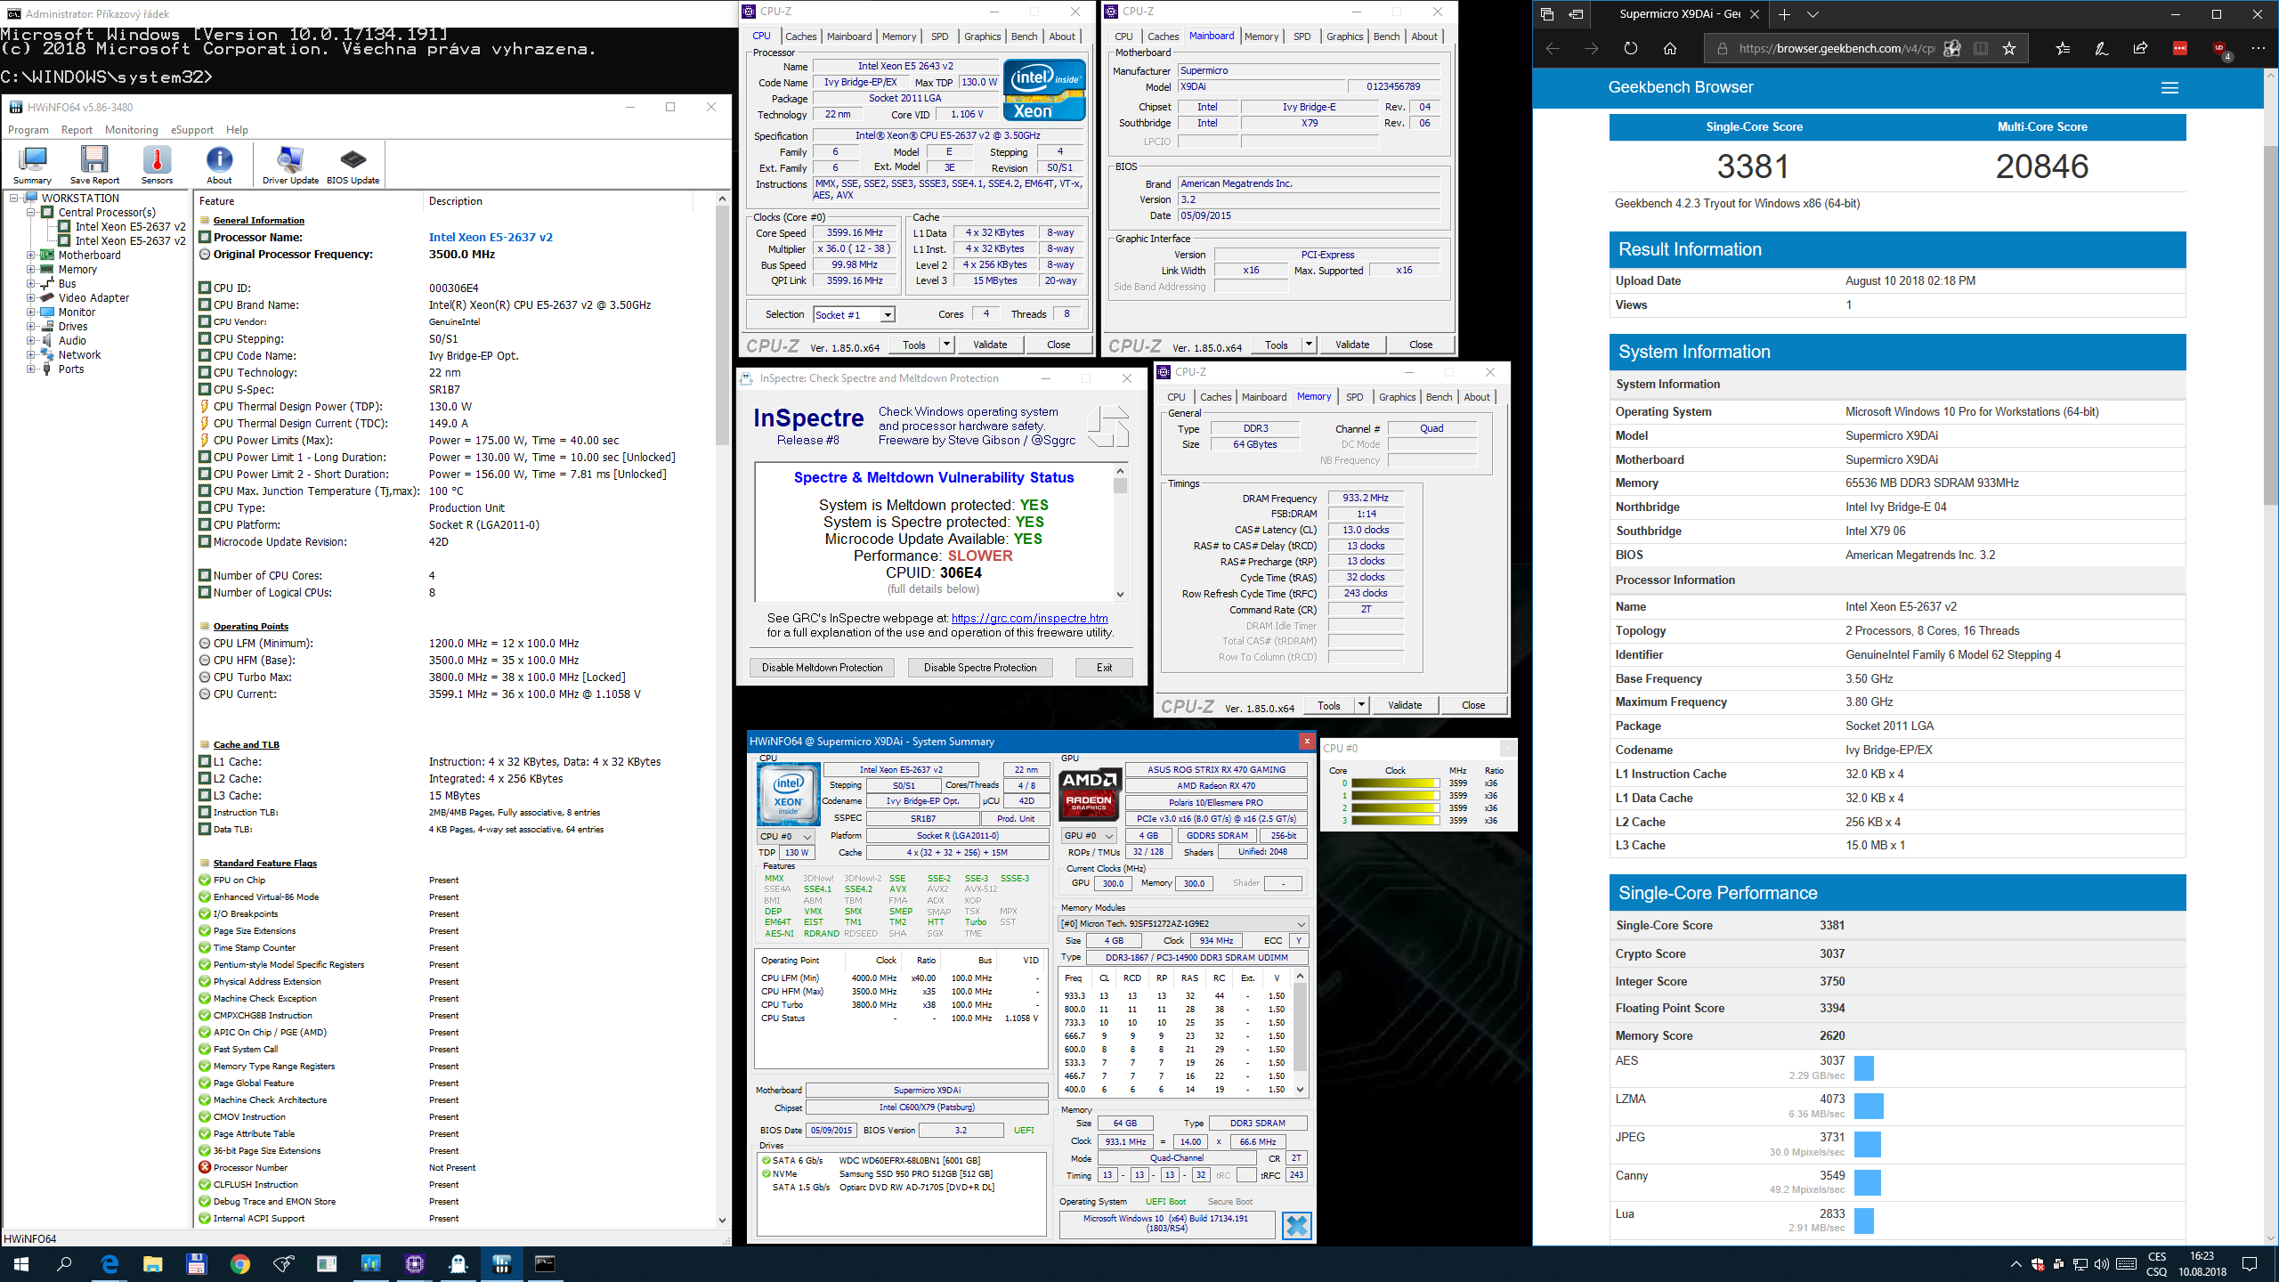The height and width of the screenshot is (1282, 2279).
Task: Click the Geekbench browser address bar
Action: (x=1837, y=49)
